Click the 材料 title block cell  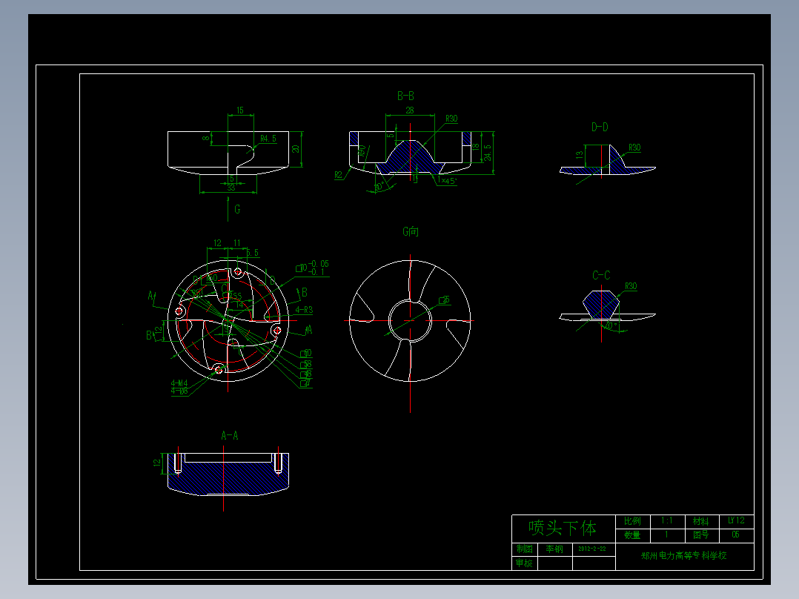(x=700, y=521)
